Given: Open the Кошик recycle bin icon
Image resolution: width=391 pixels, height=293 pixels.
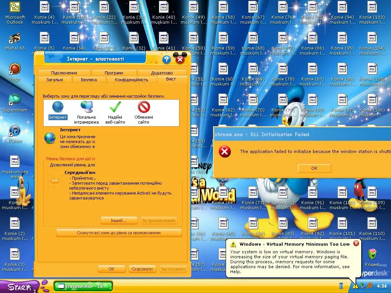Looking at the screenshot, I should (372, 254).
